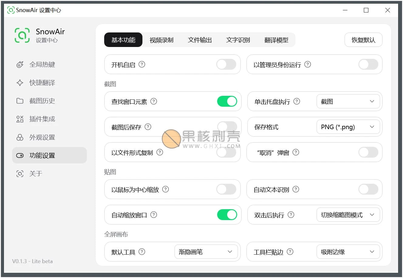Click the 外观设置 appearance icon
The height and width of the screenshot is (278, 403).
[x=20, y=137]
